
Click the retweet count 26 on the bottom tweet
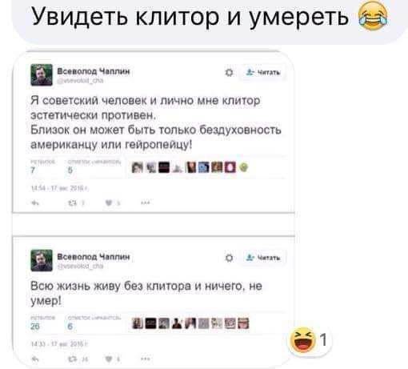(35, 326)
